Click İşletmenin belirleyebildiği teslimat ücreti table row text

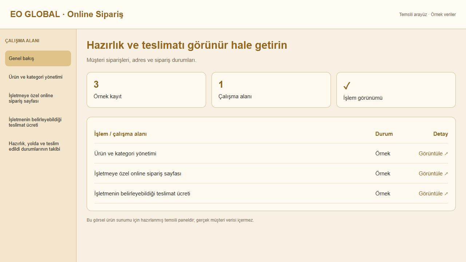[x=142, y=194]
